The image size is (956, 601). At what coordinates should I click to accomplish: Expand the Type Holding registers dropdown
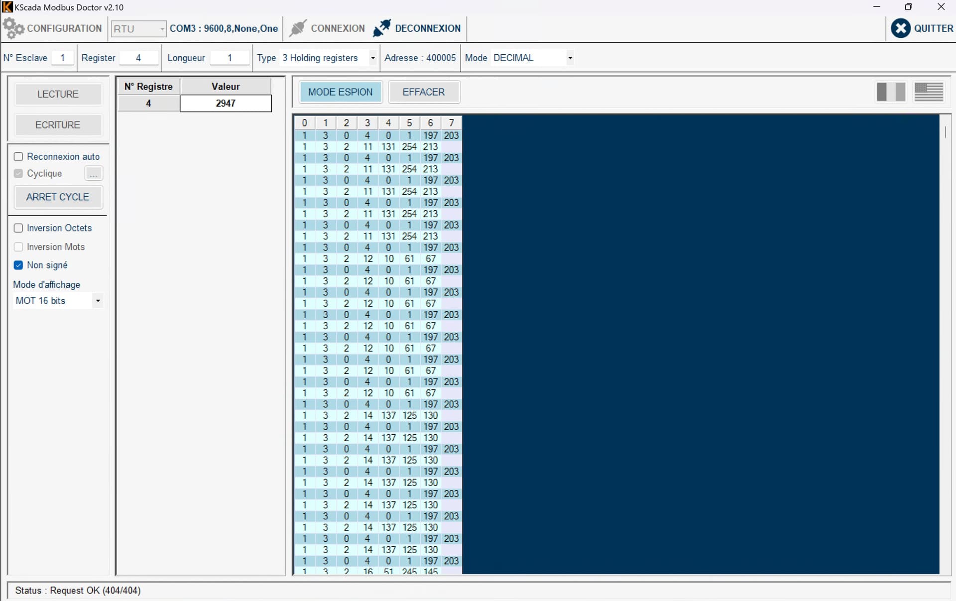pyautogui.click(x=372, y=58)
